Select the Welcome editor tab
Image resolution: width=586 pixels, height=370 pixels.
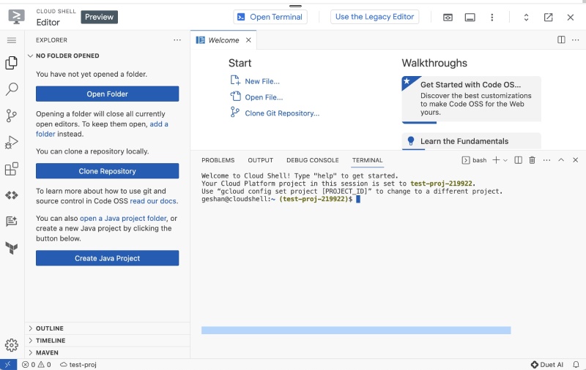[223, 40]
